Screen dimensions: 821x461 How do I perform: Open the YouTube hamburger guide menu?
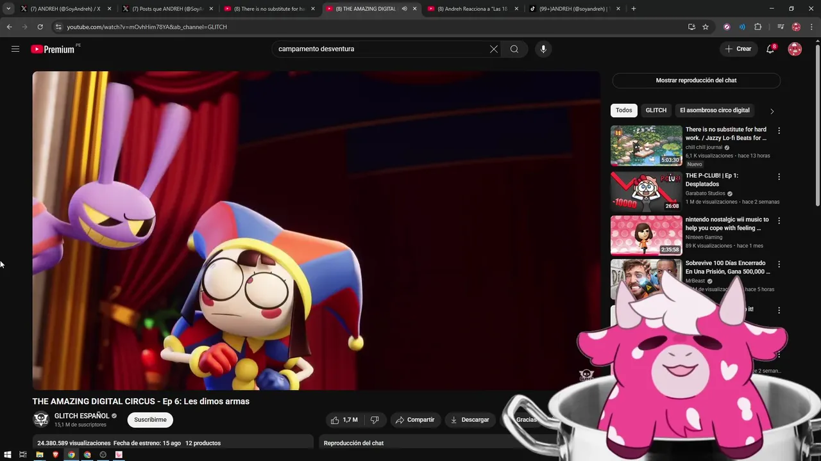tap(15, 49)
